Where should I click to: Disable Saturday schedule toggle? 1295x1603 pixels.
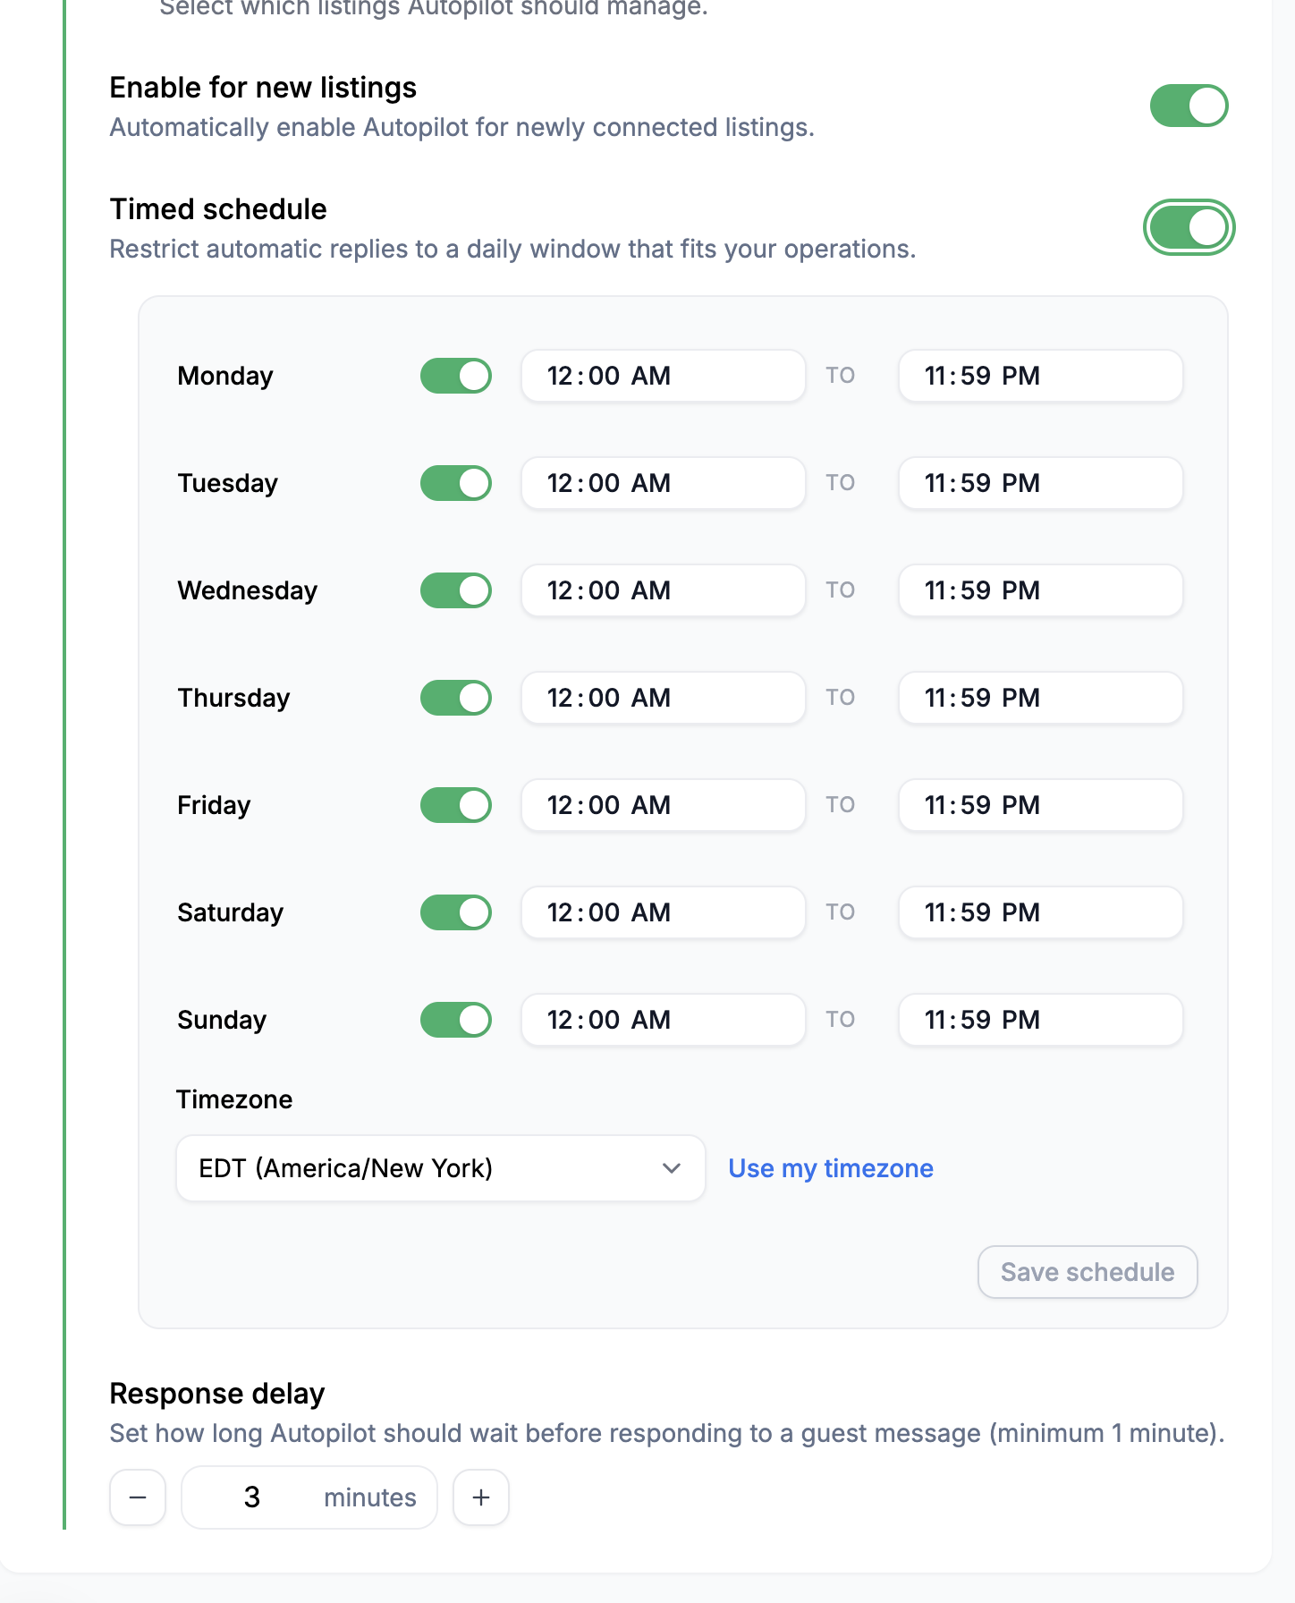456,912
